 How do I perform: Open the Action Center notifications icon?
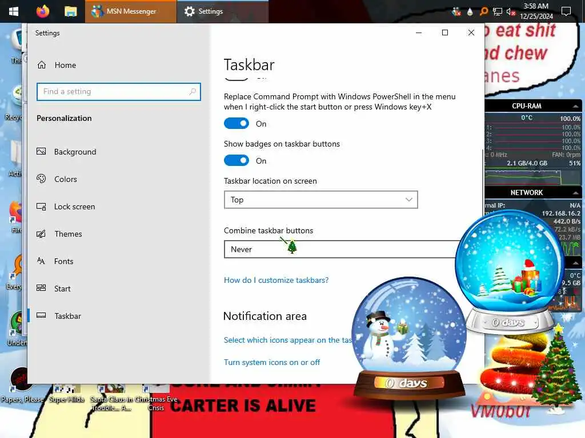click(566, 11)
